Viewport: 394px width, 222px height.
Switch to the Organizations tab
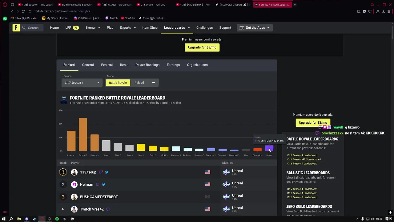tap(197, 65)
